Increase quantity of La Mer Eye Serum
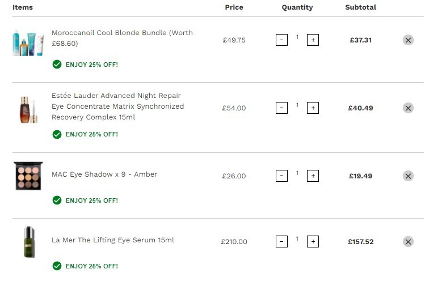Screen dimensions: 425x282 pyautogui.click(x=313, y=241)
